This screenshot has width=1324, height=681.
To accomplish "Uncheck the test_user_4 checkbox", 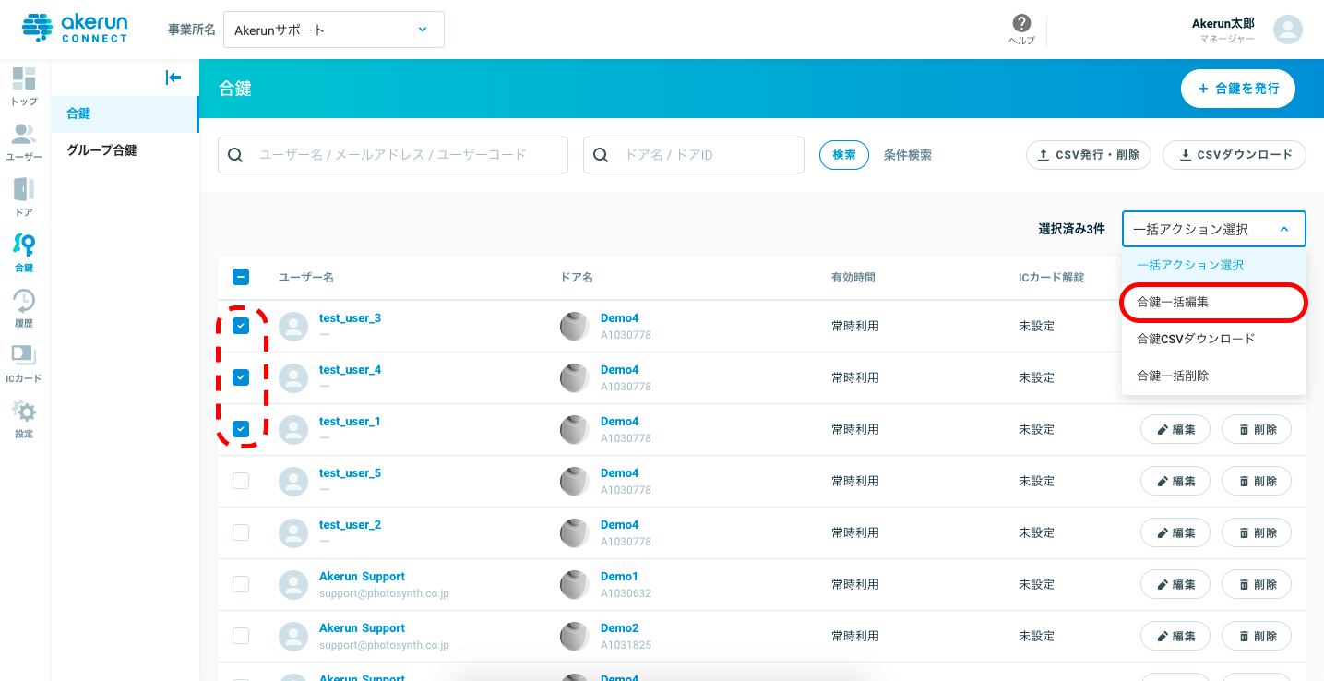I will click(241, 377).
